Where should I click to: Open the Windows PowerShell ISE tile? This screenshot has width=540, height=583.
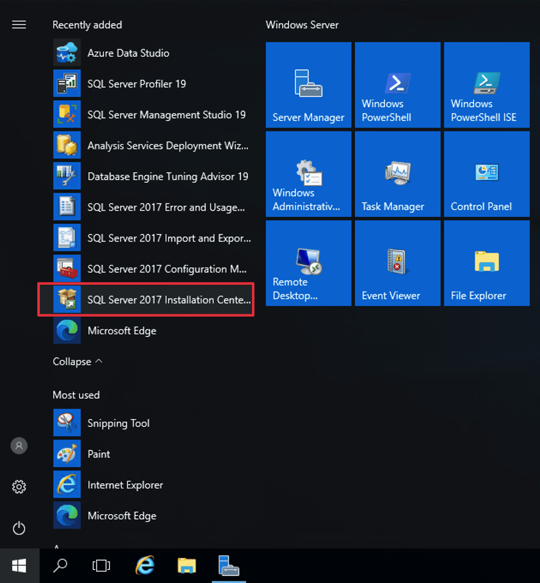486,85
